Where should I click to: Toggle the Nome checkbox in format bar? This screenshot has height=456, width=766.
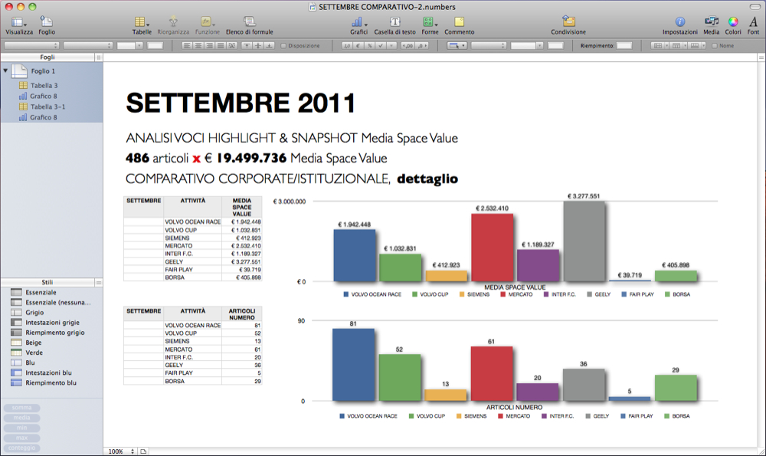pyautogui.click(x=715, y=46)
